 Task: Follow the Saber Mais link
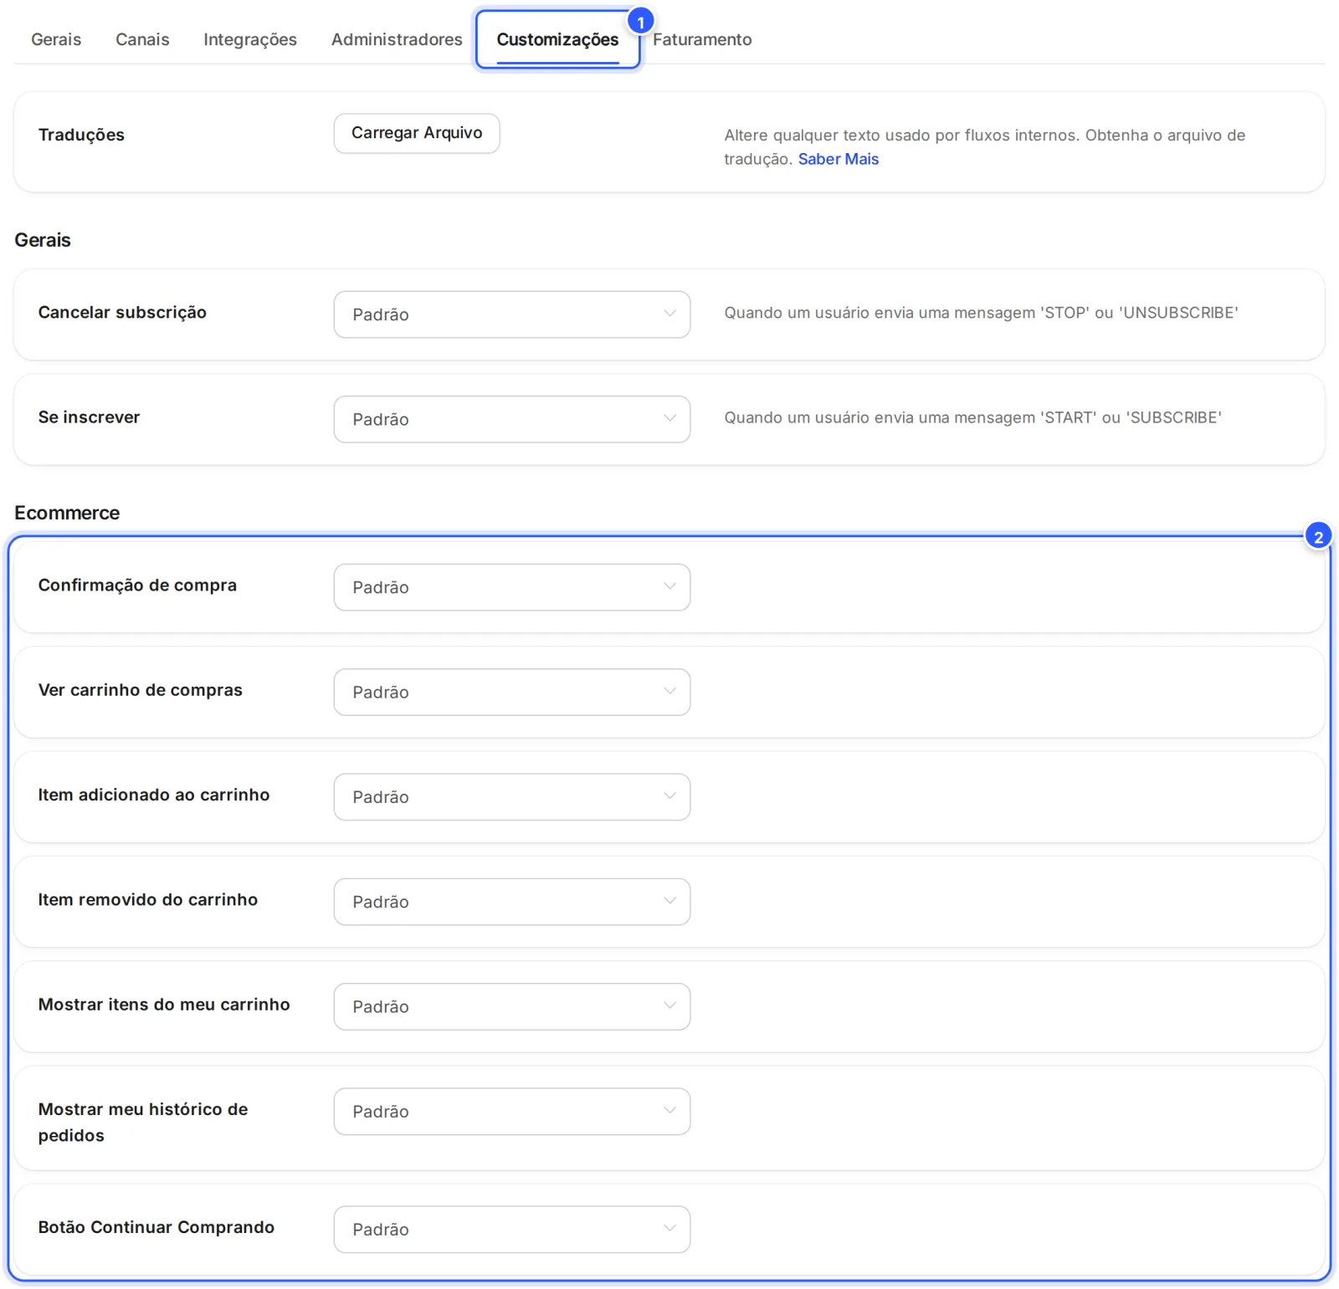click(x=838, y=159)
